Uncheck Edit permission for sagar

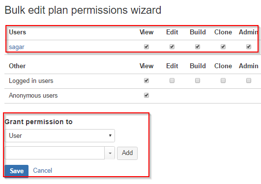coord(172,47)
